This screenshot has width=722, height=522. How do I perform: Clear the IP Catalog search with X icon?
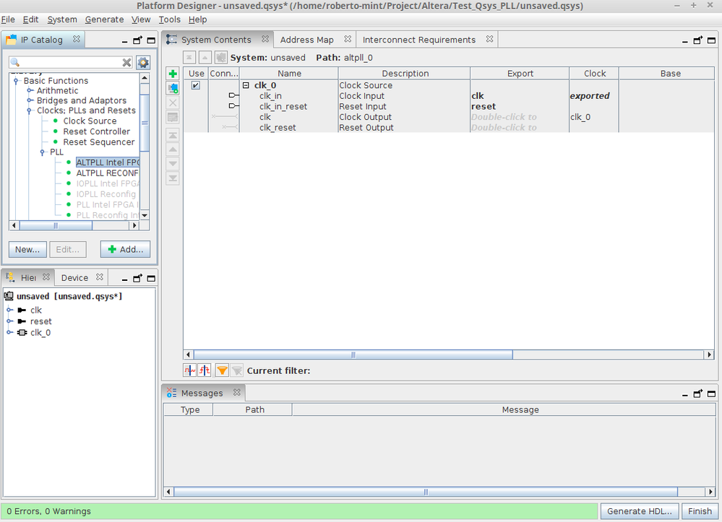click(126, 63)
